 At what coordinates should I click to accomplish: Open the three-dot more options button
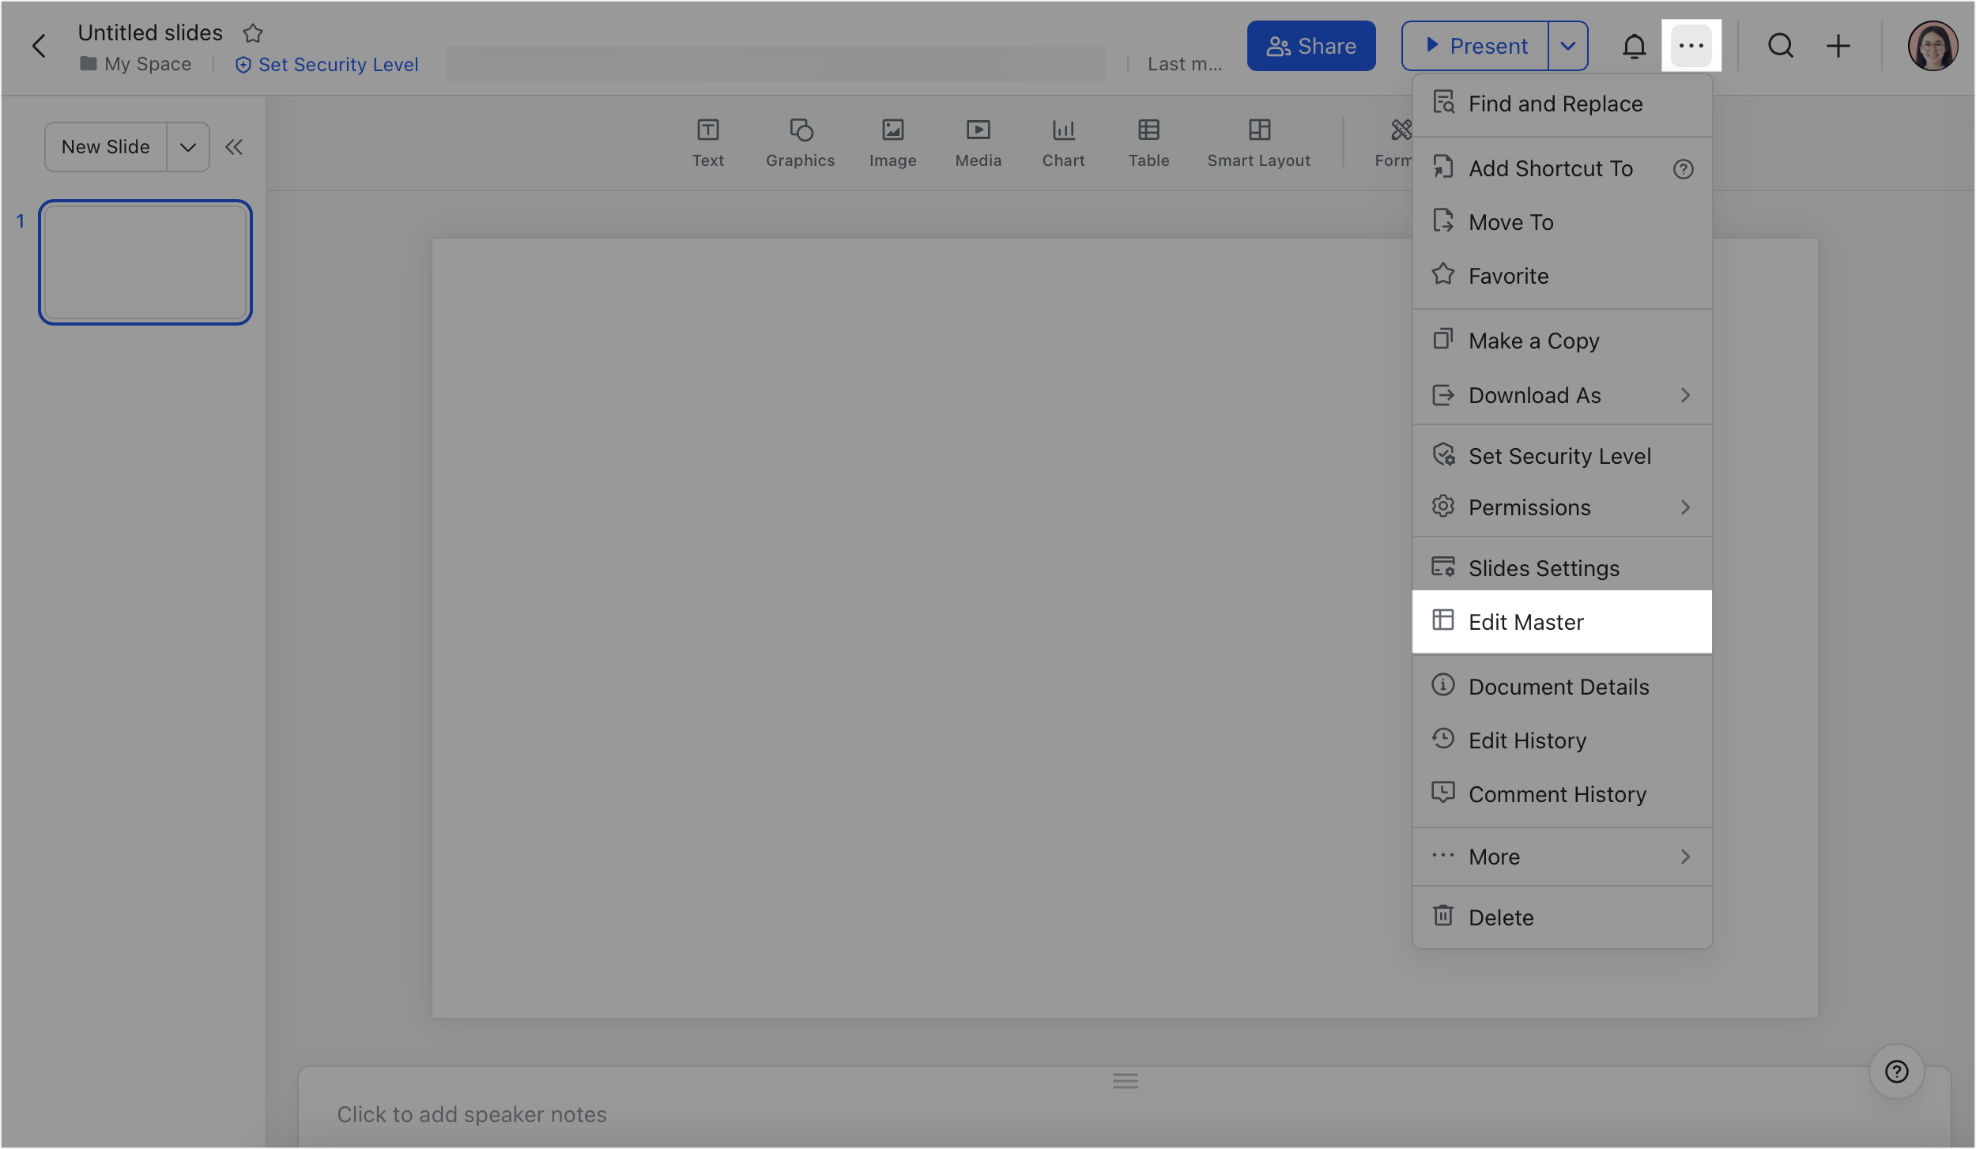click(x=1691, y=46)
